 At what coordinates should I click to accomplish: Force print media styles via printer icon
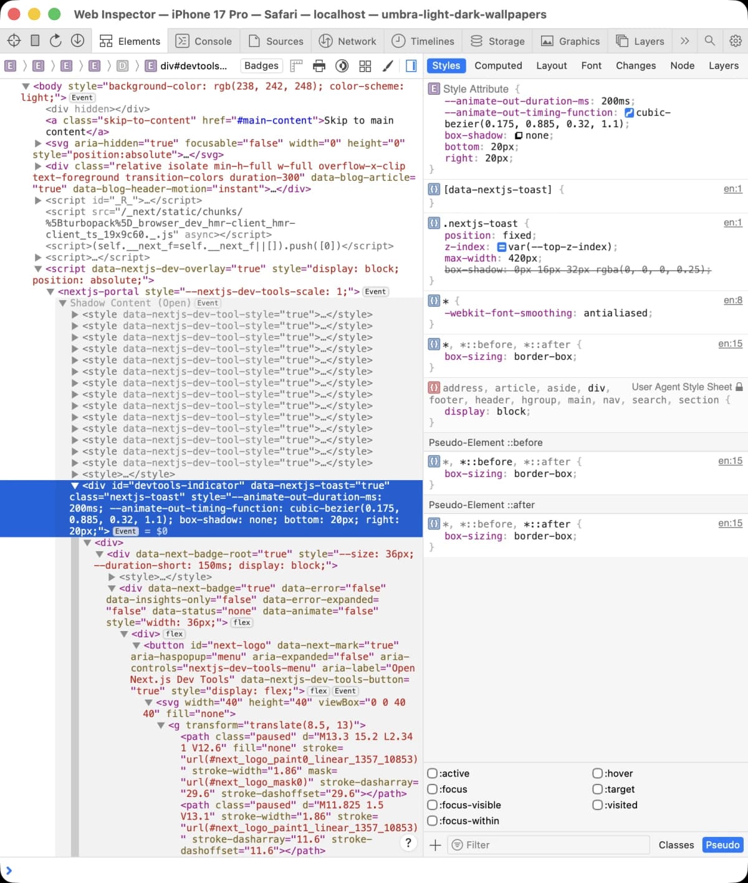(319, 65)
